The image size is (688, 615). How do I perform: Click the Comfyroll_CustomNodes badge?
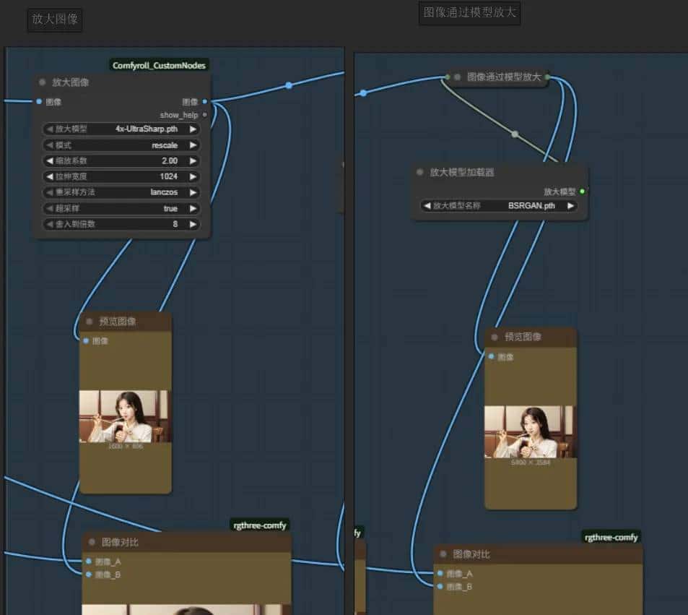(x=160, y=66)
